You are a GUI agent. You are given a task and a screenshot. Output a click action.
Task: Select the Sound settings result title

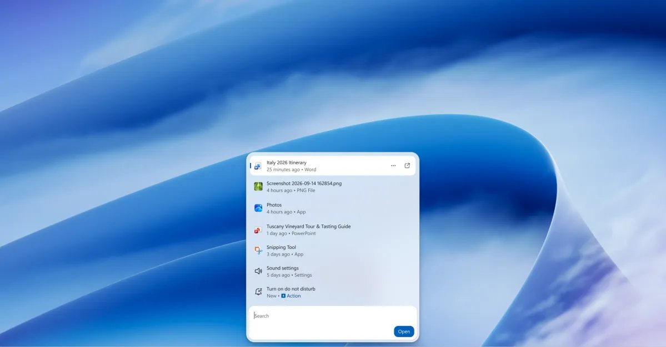pyautogui.click(x=283, y=268)
